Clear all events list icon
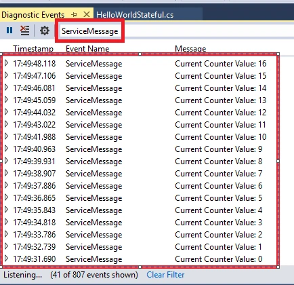This screenshot has height=285, width=294. (24, 31)
